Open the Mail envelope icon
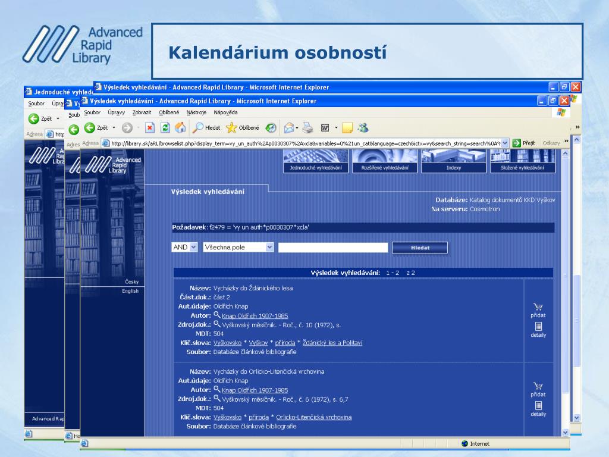 (288, 127)
